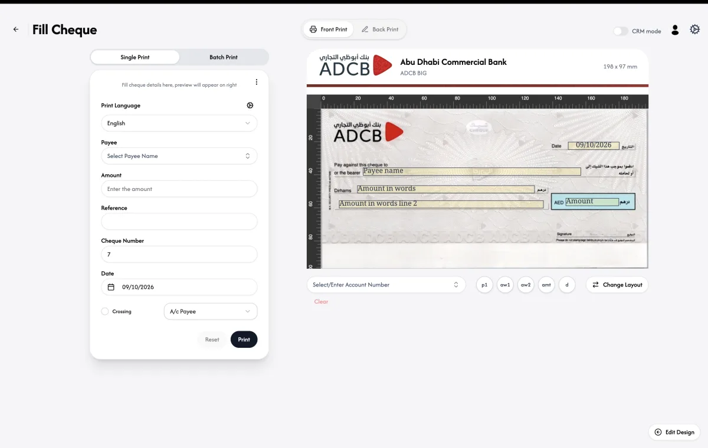Open the three-dot options menu
The image size is (708, 448).
click(x=256, y=82)
